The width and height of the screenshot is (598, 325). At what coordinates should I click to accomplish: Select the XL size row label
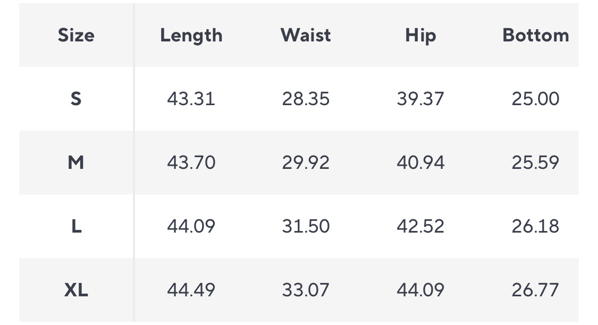(76, 289)
